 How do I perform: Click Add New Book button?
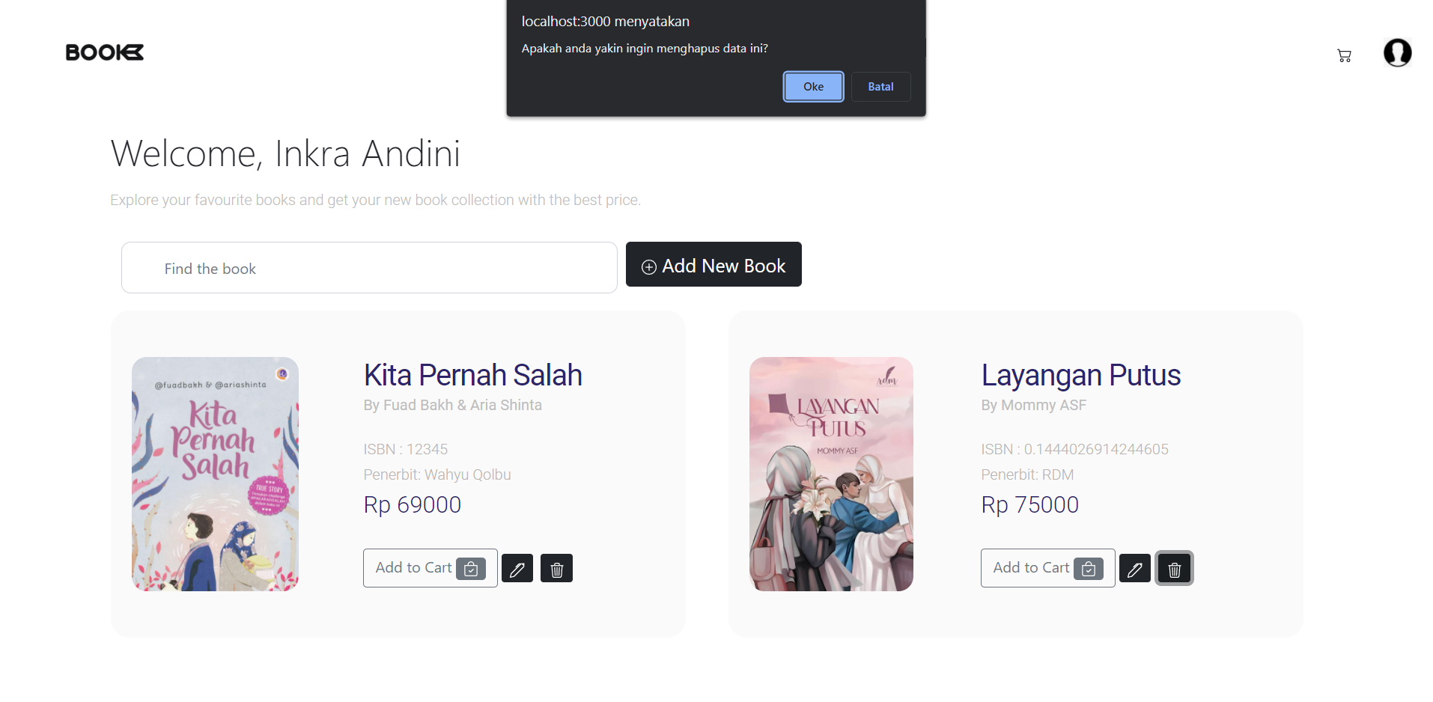714,264
